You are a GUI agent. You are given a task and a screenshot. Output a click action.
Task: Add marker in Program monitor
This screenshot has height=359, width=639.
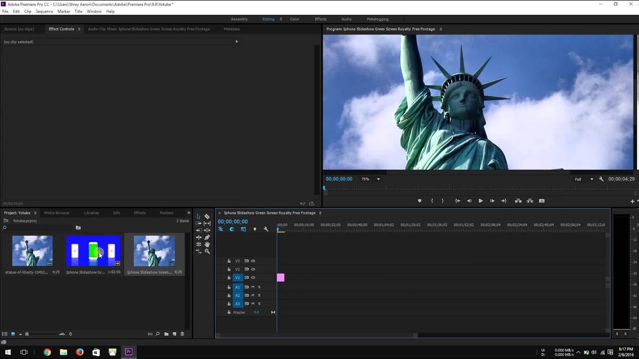point(419,201)
